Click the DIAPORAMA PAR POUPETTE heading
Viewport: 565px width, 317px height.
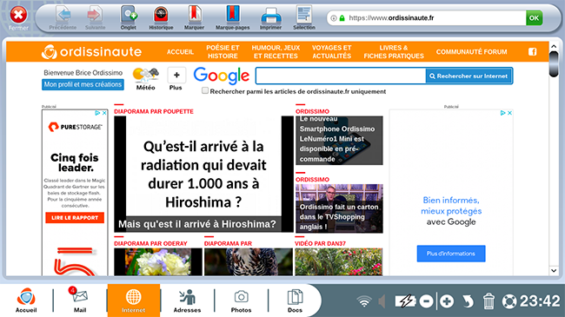coord(154,112)
